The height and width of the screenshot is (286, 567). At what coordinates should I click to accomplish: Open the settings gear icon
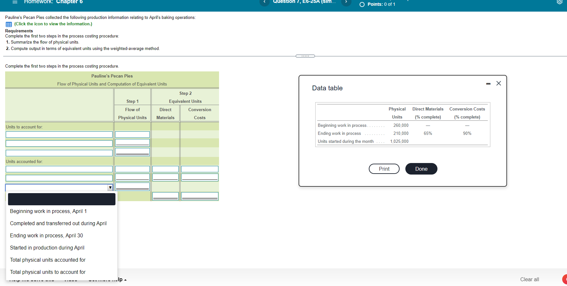560,2
